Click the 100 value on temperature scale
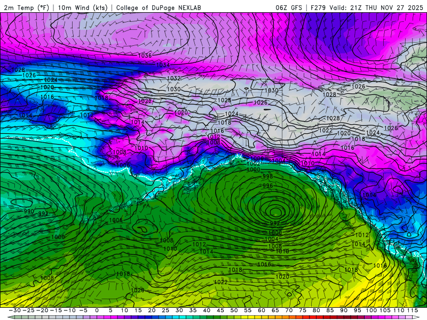427x320 pixels. point(371,310)
